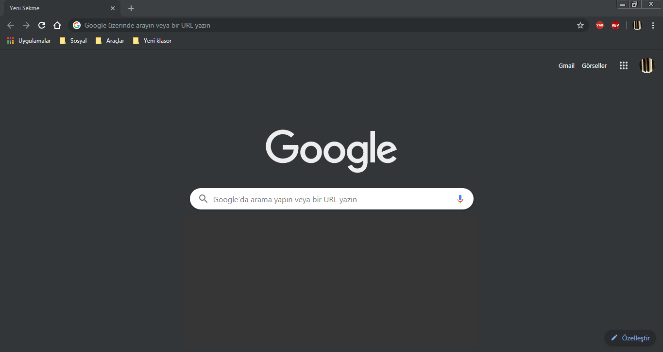Viewport: 663px width, 352px height.
Task: Open the Görseller link
Action: point(594,65)
